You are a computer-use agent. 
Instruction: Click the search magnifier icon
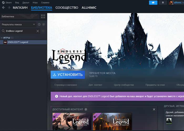point(3,31)
